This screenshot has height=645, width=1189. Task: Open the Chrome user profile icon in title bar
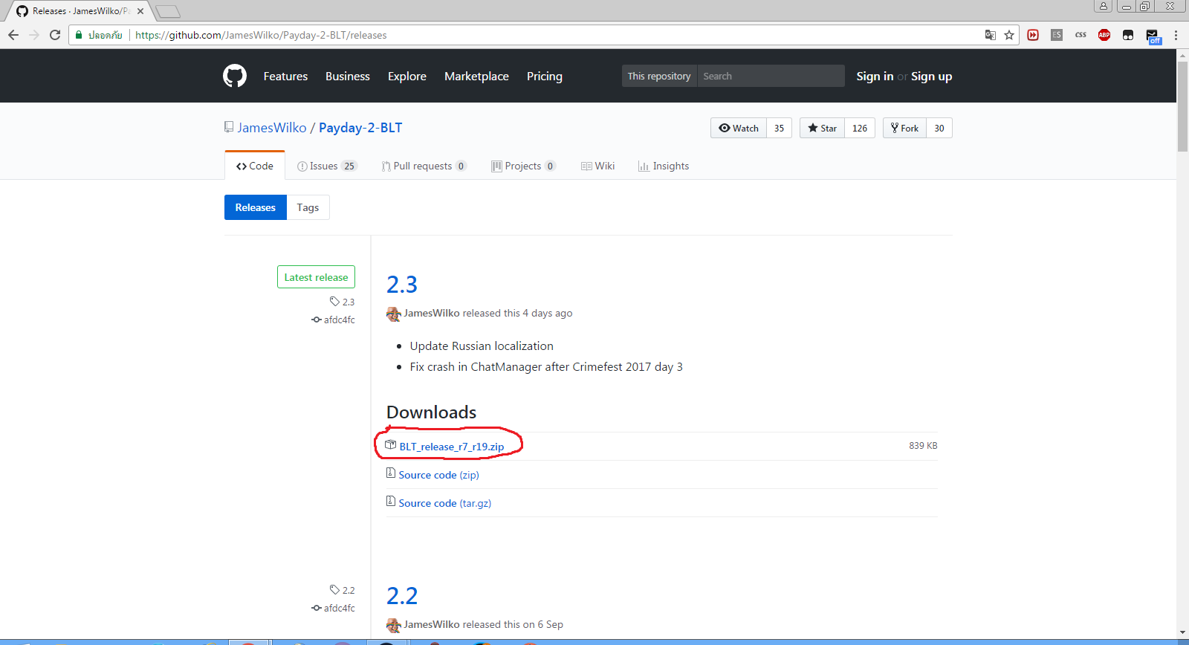click(x=1104, y=6)
